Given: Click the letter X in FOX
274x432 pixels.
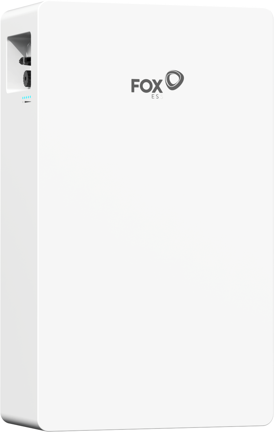Looking at the screenshot, I should 157,86.
